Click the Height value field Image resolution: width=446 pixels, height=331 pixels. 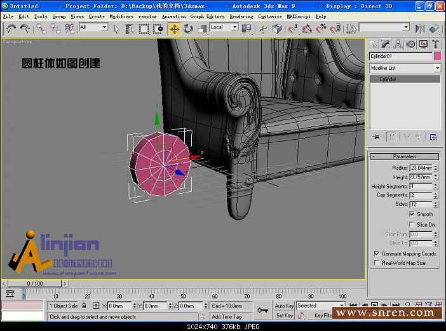421,177
